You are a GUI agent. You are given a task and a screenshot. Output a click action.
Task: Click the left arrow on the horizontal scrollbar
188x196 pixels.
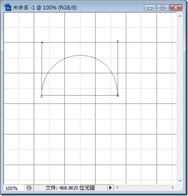click(117, 188)
